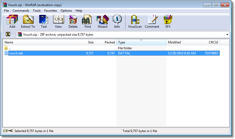Show archive Info

(x=117, y=21)
